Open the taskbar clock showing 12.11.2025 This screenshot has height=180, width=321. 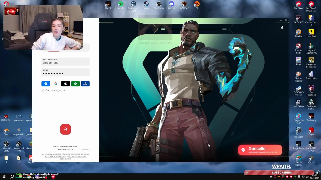[314, 177]
